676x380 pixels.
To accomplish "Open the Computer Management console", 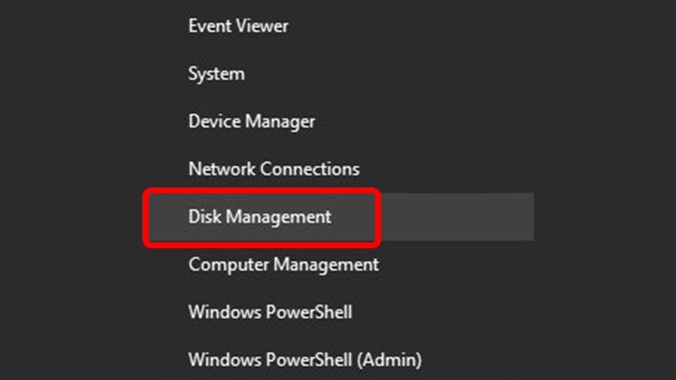I will (x=284, y=264).
